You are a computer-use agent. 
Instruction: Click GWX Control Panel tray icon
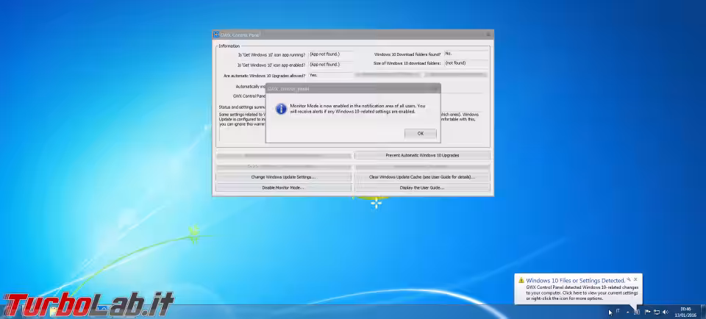tap(637, 312)
